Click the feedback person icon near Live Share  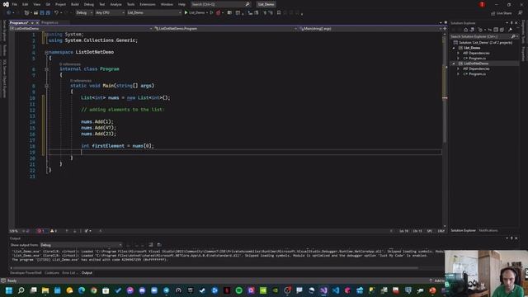coord(521,13)
